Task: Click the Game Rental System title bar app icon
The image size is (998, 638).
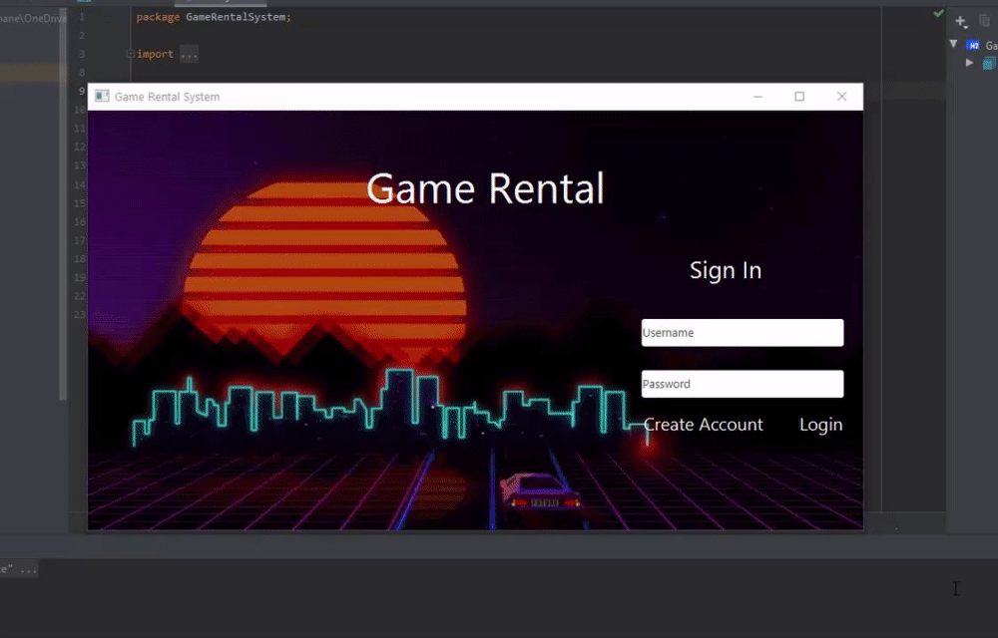Action: (x=102, y=96)
